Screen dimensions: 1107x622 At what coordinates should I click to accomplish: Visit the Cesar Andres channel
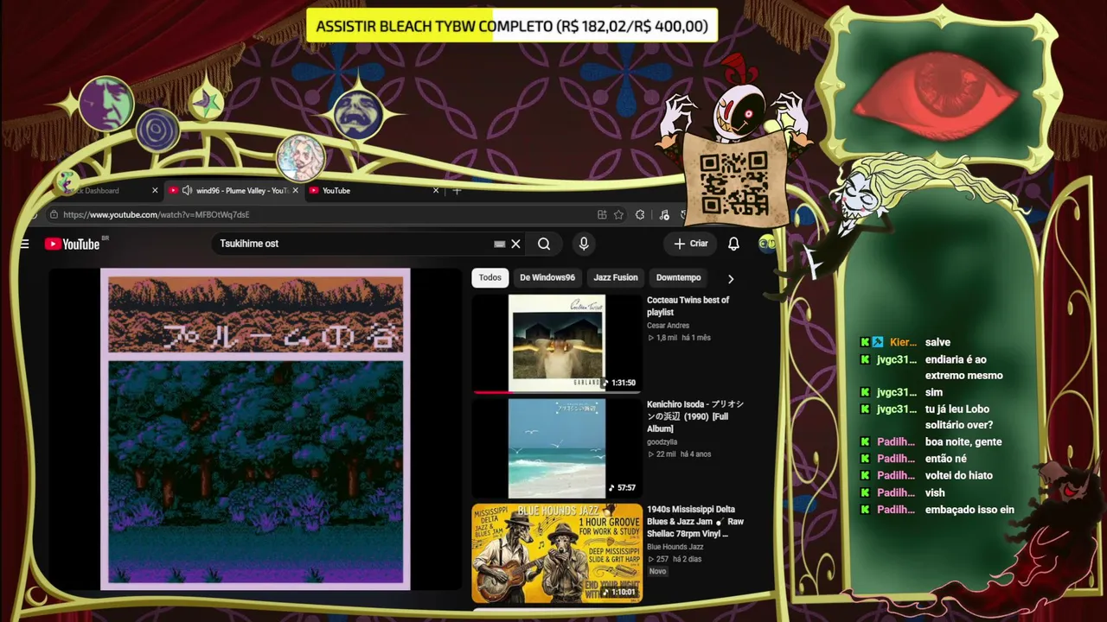669,326
